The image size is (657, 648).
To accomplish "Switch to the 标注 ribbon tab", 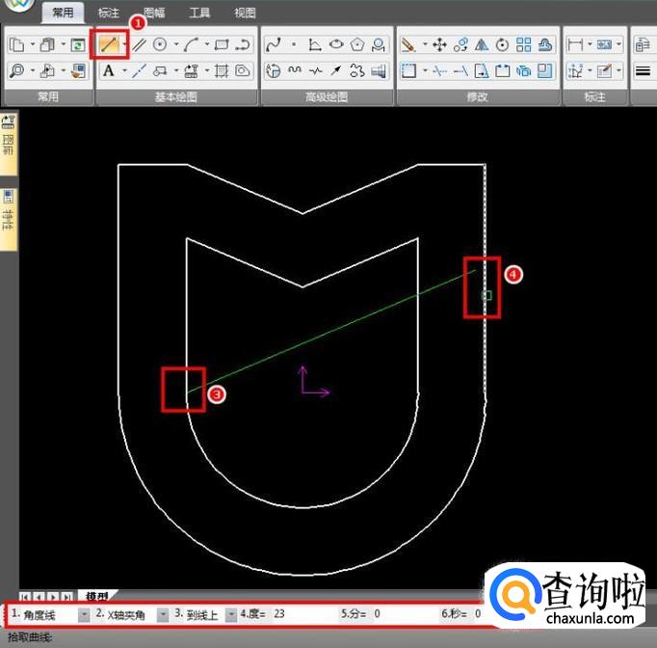I will click(x=109, y=13).
